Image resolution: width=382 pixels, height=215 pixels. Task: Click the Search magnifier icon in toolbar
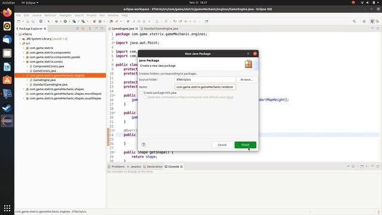(354, 21)
